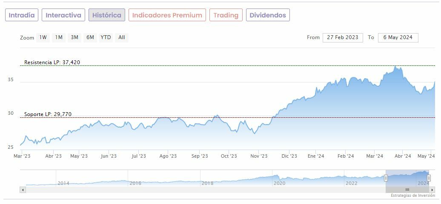Set zoom to 1W
Image resolution: width=441 pixels, height=204 pixels.
point(43,37)
